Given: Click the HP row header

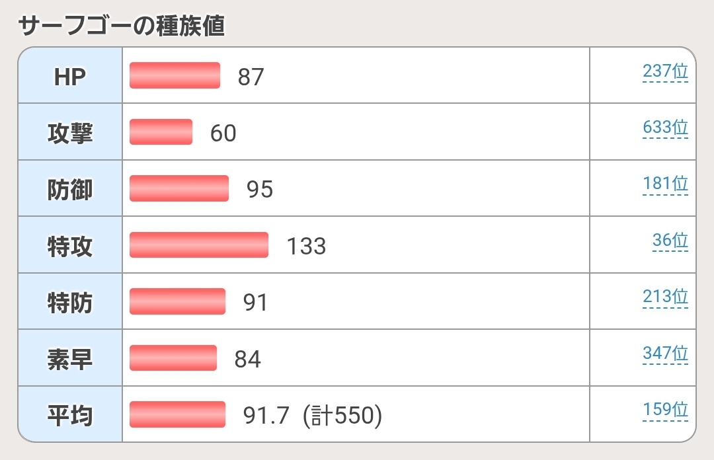Looking at the screenshot, I should [x=70, y=77].
